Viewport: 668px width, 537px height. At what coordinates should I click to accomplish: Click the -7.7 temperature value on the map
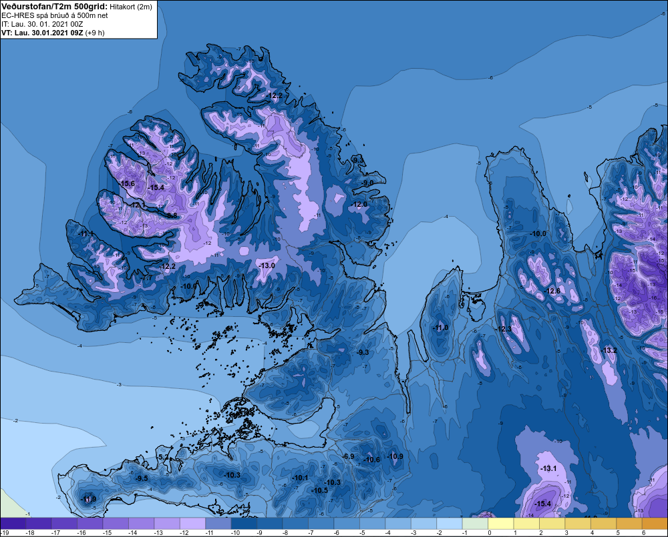[146, 278]
